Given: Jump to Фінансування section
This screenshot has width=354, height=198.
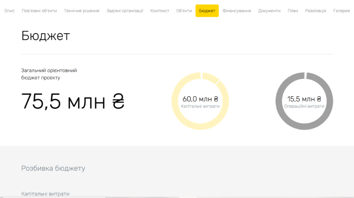Looking at the screenshot, I should coord(237,11).
